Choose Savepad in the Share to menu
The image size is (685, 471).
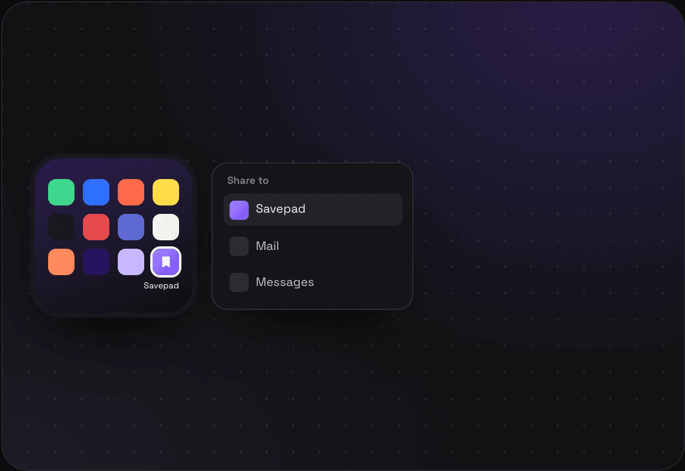(313, 210)
